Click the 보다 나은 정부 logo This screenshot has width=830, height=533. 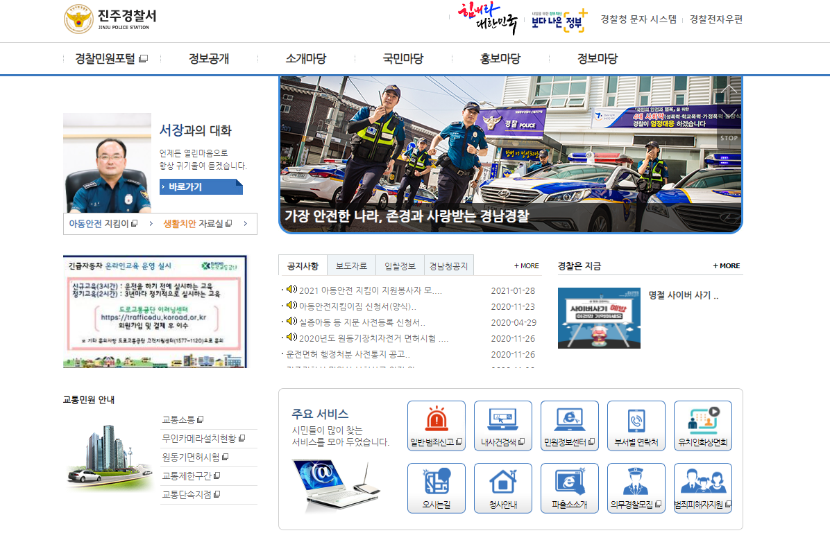[559, 20]
